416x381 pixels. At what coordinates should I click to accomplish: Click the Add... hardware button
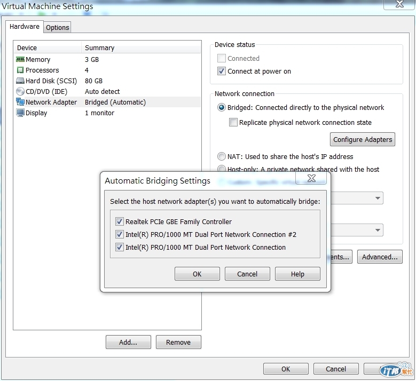128,342
